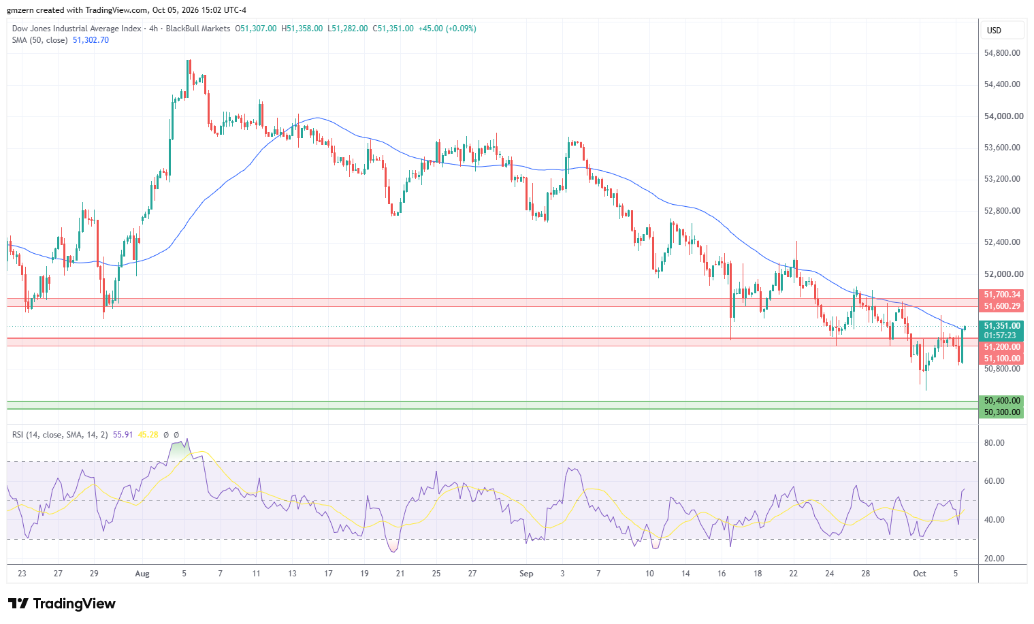This screenshot has width=1034, height=624.
Task: Click the 54,400.00 price axis label
Action: [x=1002, y=84]
